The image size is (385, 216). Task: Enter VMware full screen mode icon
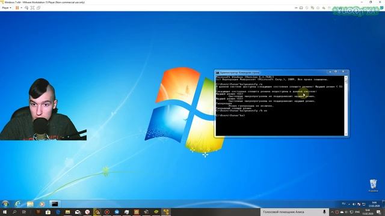[32, 8]
